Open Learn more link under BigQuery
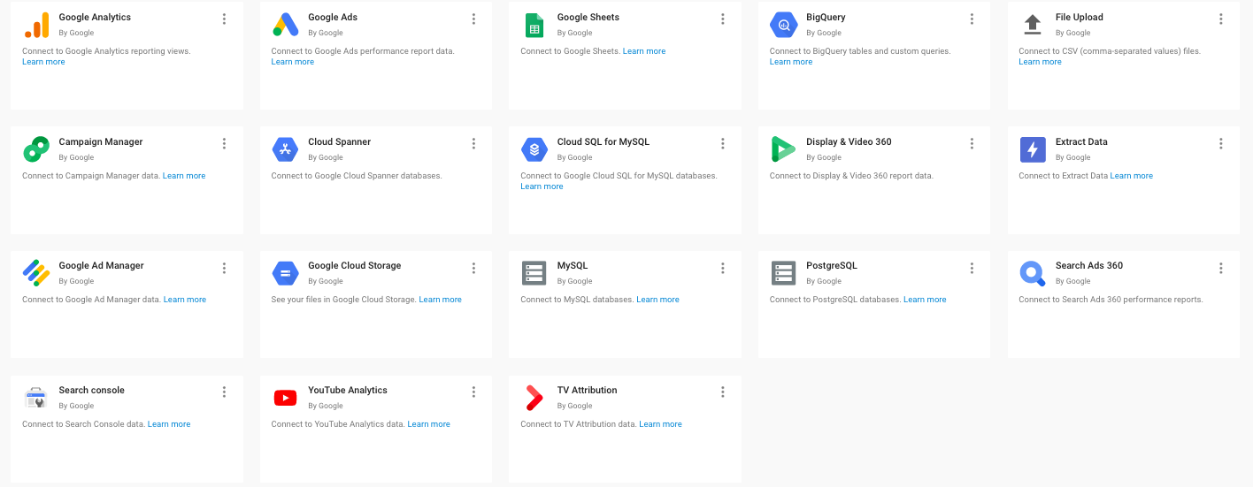1253x487 pixels. pyautogui.click(x=791, y=62)
